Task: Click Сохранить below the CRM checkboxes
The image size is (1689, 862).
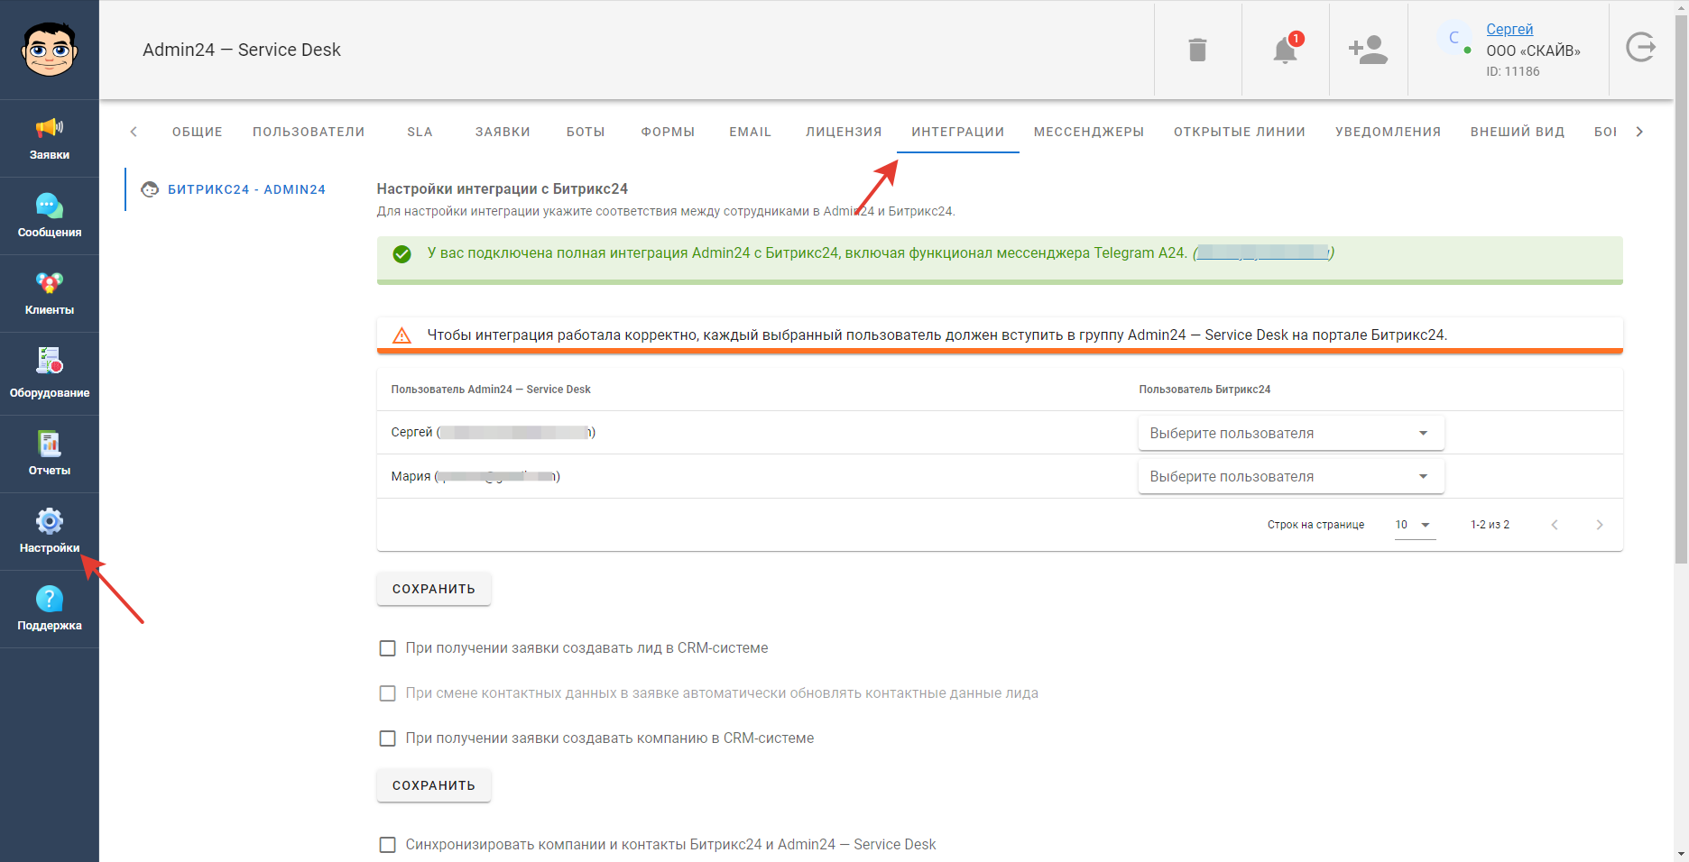Action: tap(434, 785)
